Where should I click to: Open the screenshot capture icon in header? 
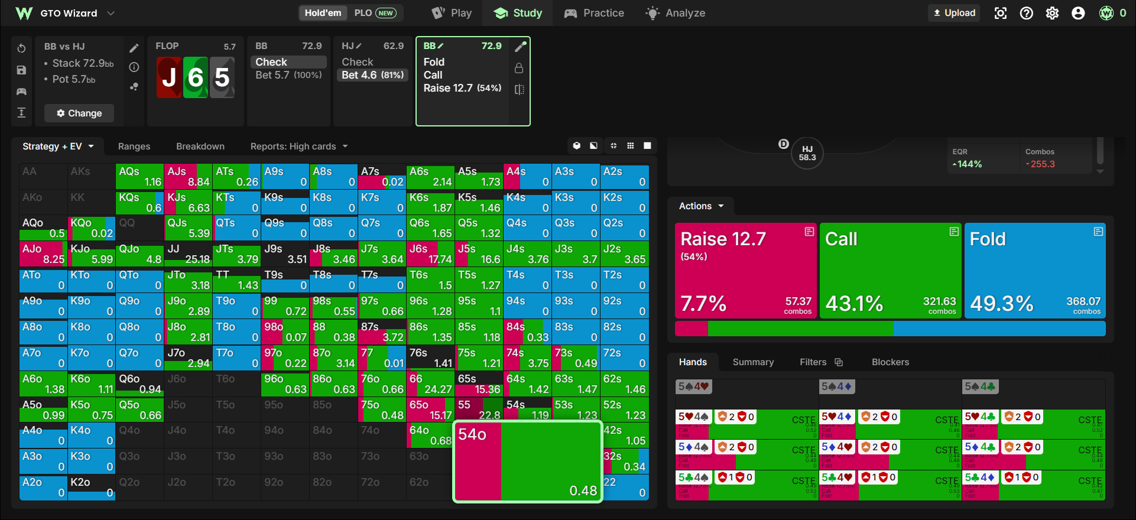pyautogui.click(x=1001, y=13)
